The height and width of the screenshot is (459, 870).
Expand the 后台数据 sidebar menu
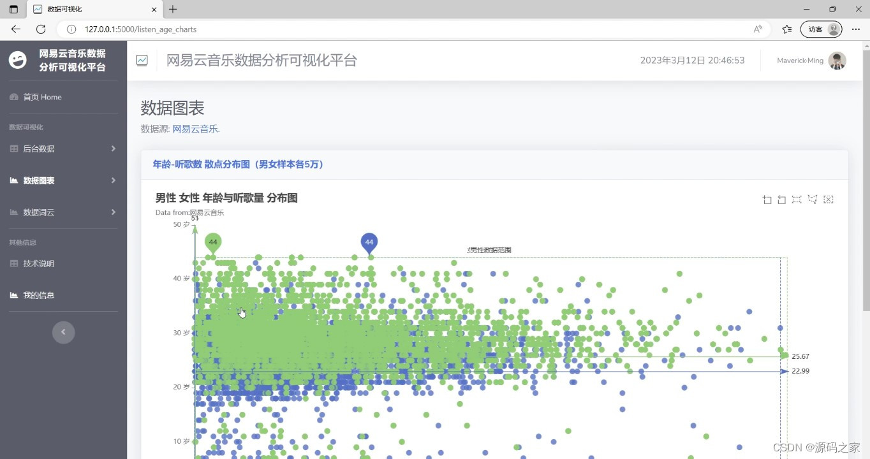[63, 149]
